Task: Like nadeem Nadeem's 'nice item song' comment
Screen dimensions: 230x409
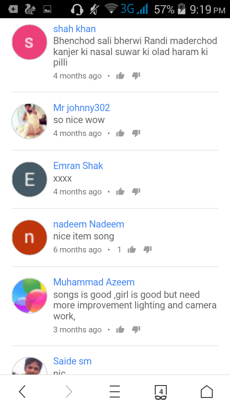Action: pyautogui.click(x=132, y=250)
